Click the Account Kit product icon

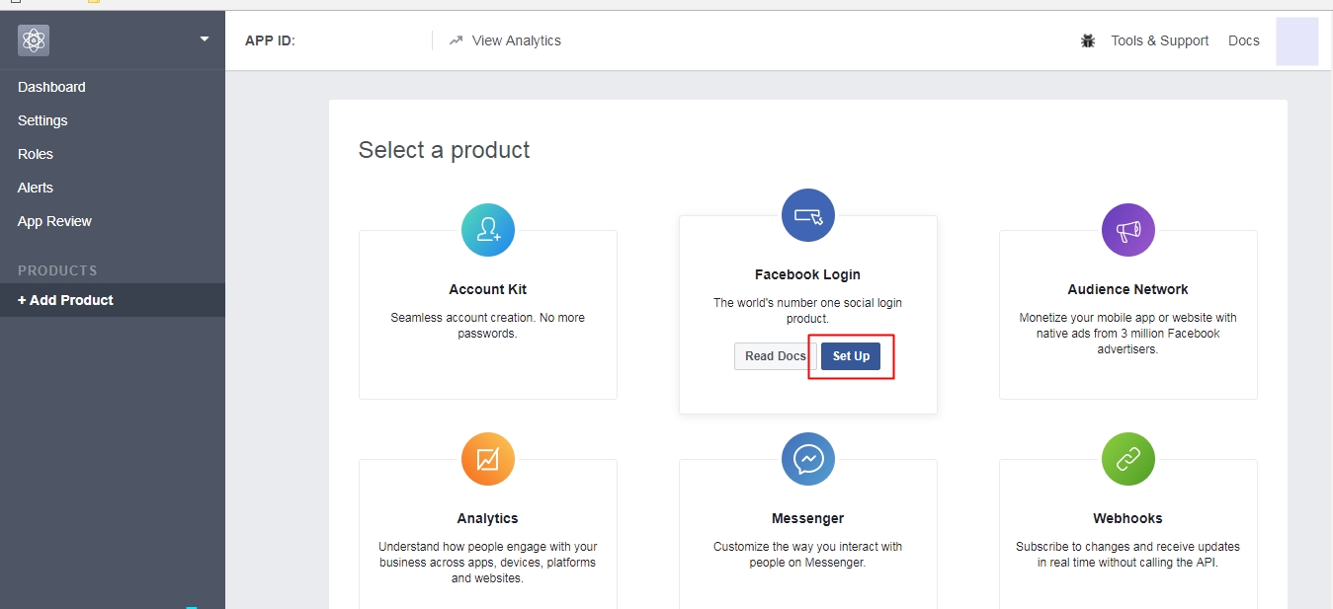488,230
